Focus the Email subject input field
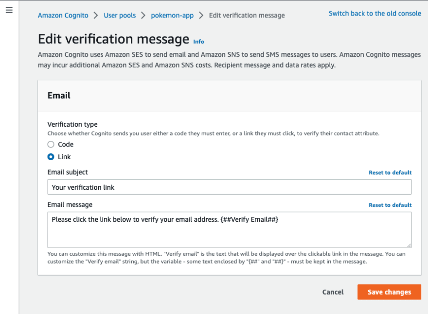The height and width of the screenshot is (314, 428). click(230, 187)
